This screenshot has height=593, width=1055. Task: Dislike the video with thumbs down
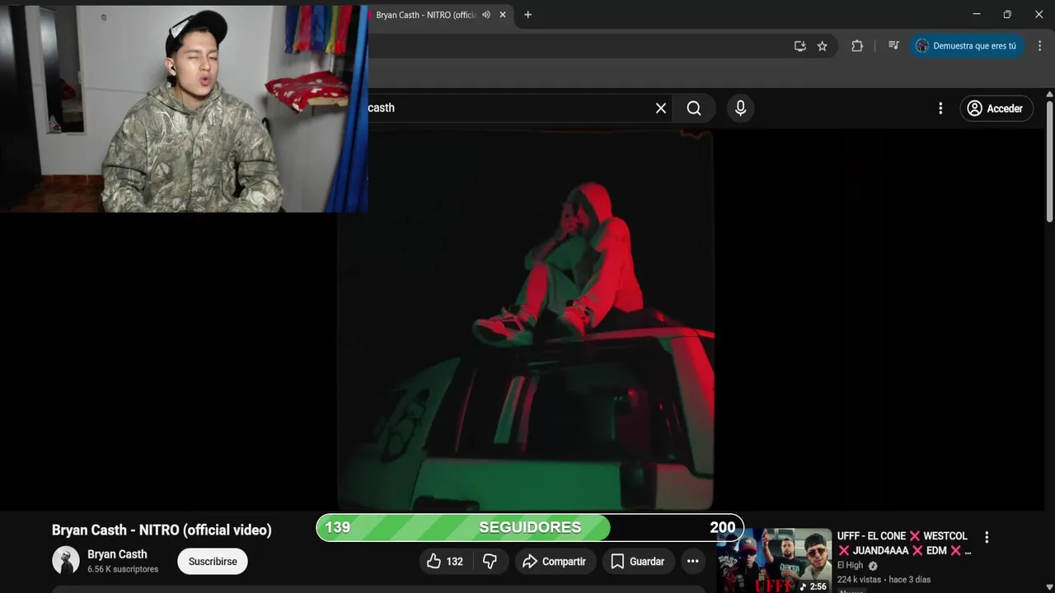(x=490, y=562)
